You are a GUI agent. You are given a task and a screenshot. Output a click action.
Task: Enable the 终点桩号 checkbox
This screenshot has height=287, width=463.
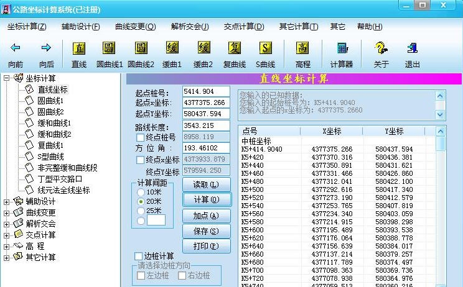(x=140, y=137)
